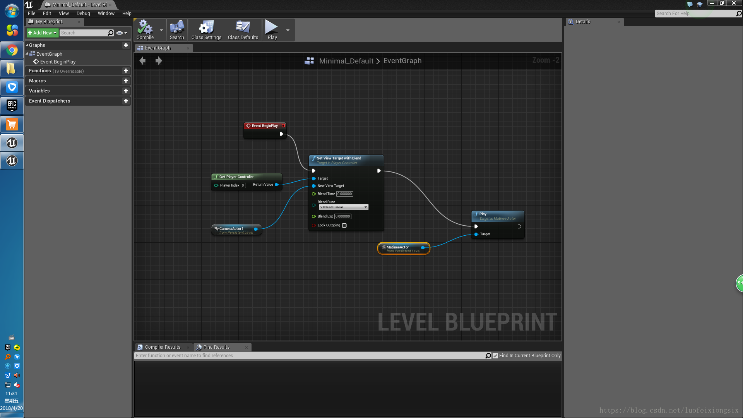Open the Unreal Engine logo menu
The width and height of the screenshot is (743, 418).
[x=29, y=5]
